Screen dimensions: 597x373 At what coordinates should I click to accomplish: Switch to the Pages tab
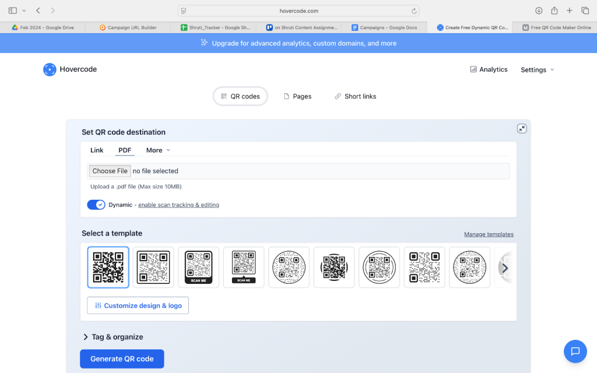297,96
